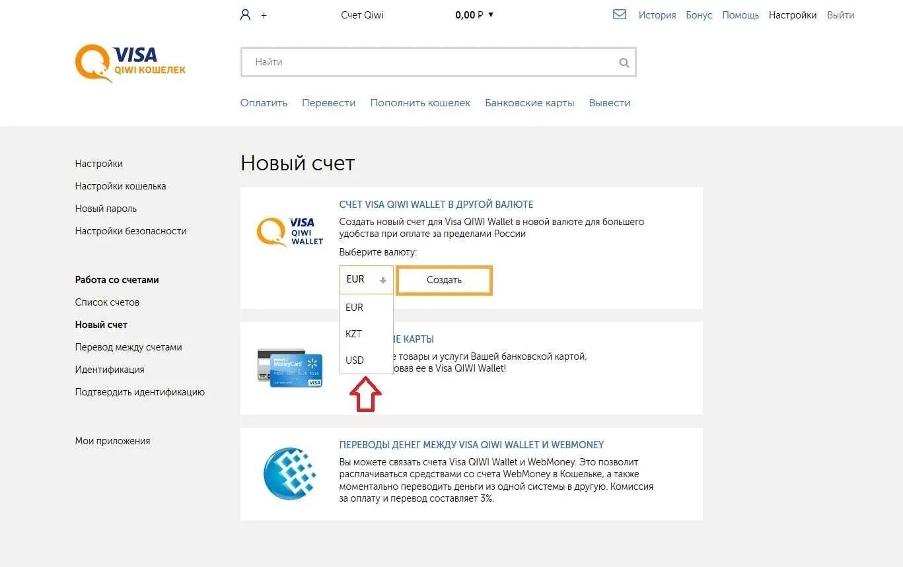Click the user profile icon in header

point(245,15)
